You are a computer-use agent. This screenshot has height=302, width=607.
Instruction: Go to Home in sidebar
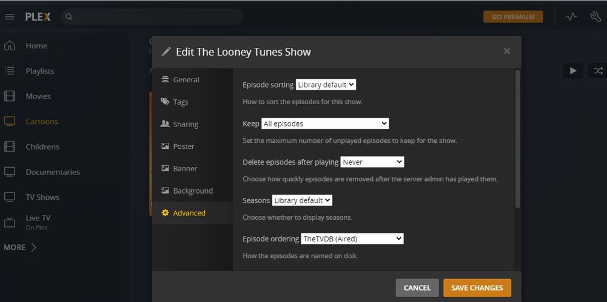point(36,45)
